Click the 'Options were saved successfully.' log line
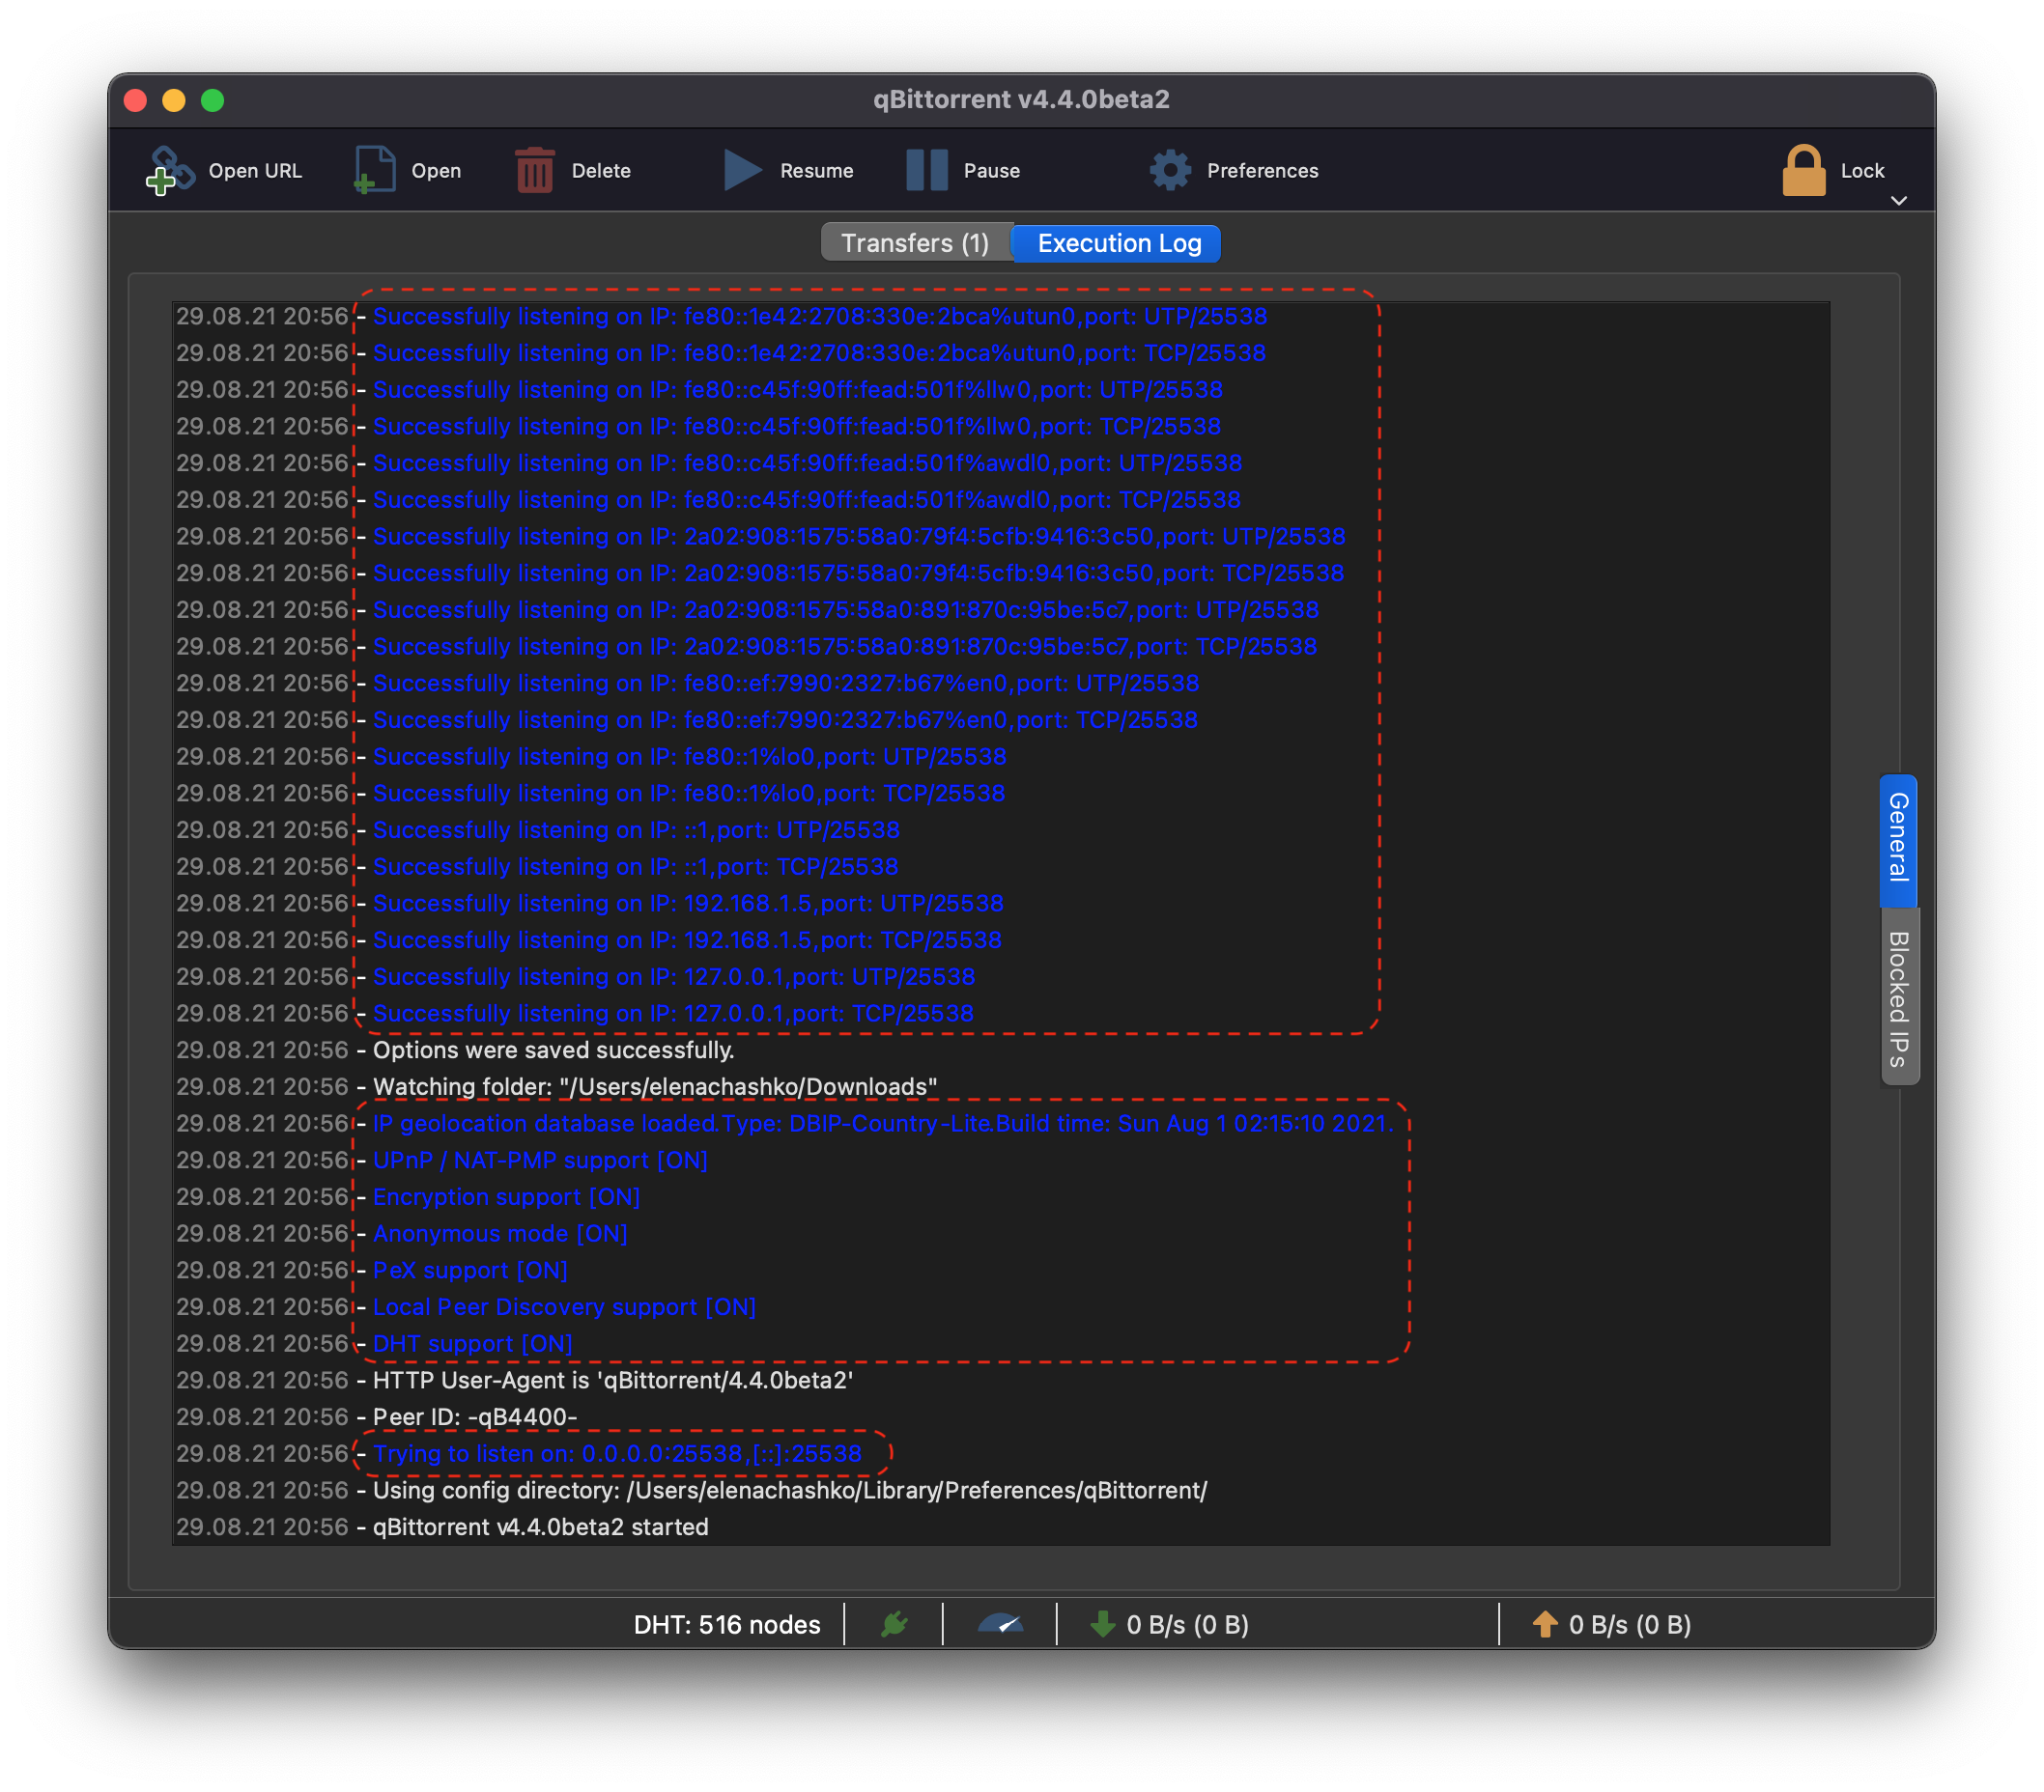 point(553,1050)
